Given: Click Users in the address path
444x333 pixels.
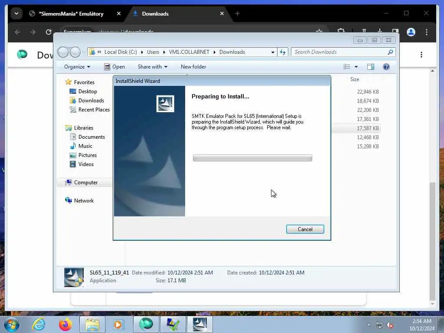Looking at the screenshot, I should 153,52.
